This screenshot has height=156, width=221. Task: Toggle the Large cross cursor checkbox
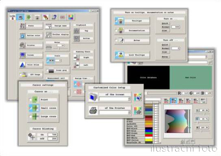(x=30, y=117)
